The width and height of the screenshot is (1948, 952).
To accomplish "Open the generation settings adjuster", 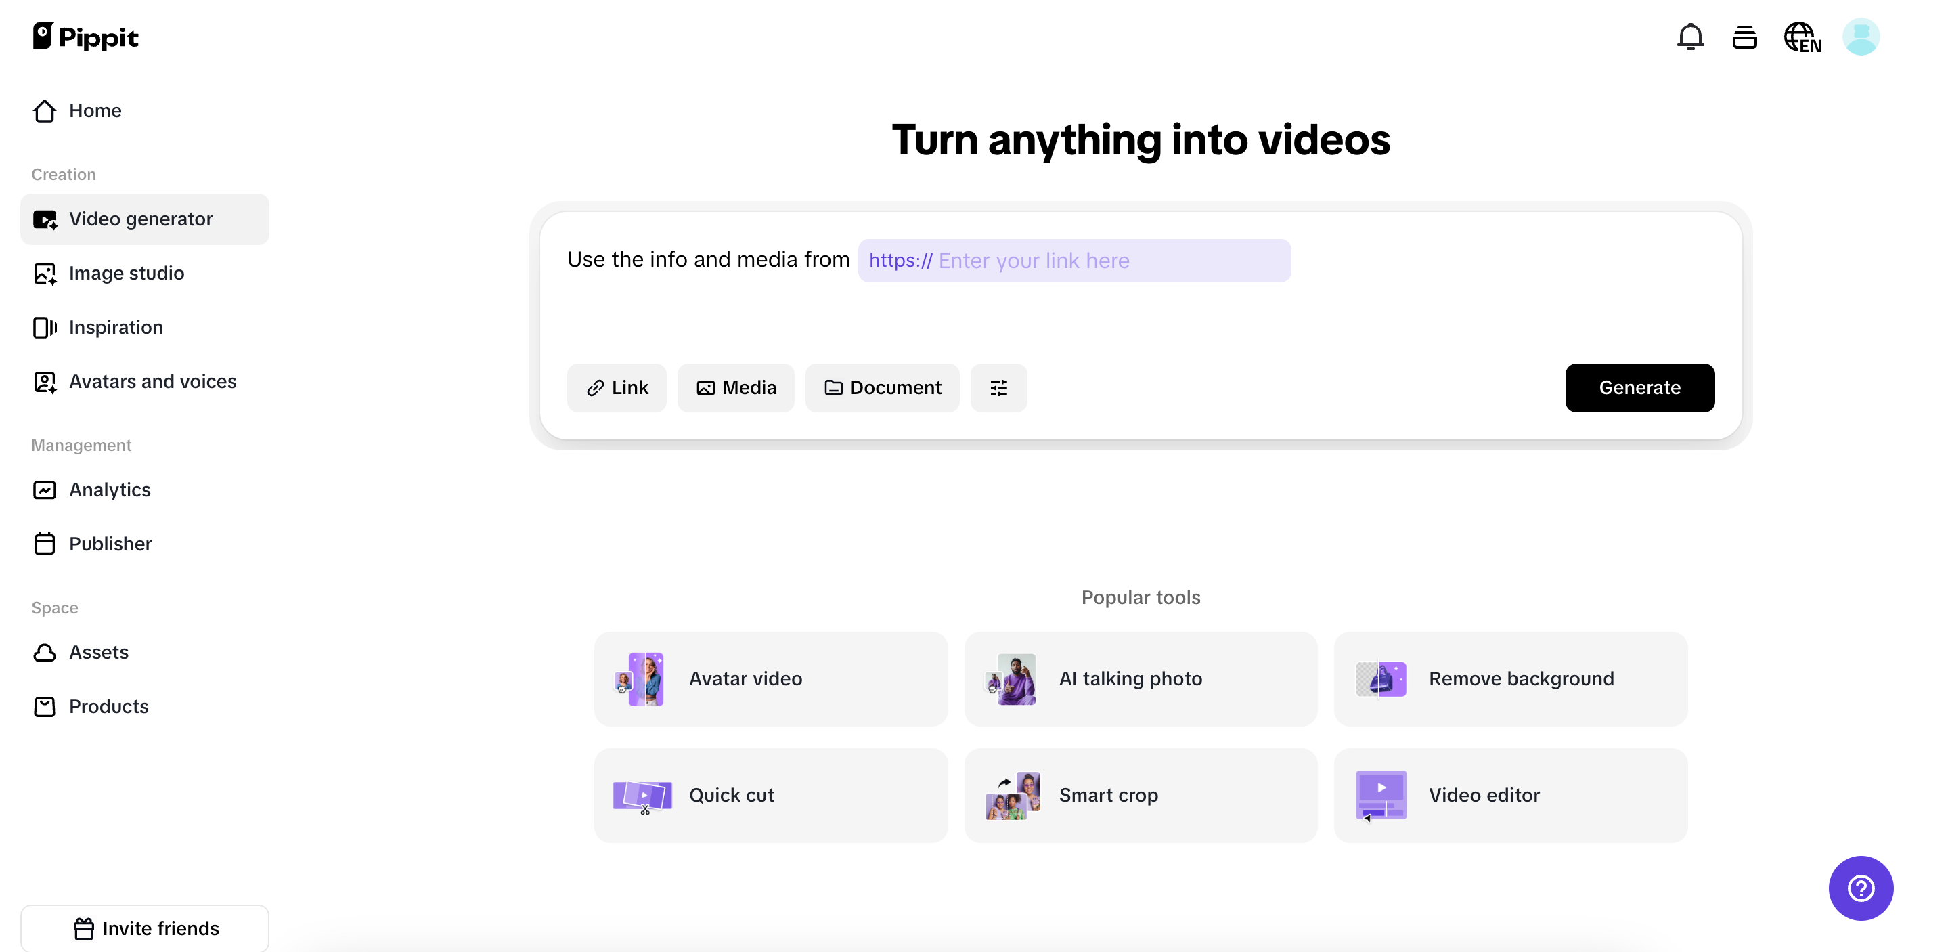I will coord(998,387).
